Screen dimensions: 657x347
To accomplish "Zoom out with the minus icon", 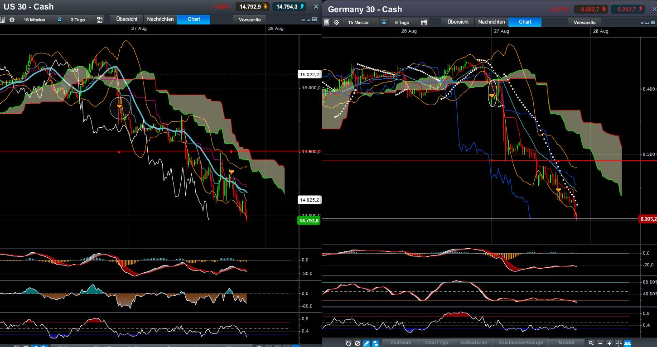I will pos(600,343).
